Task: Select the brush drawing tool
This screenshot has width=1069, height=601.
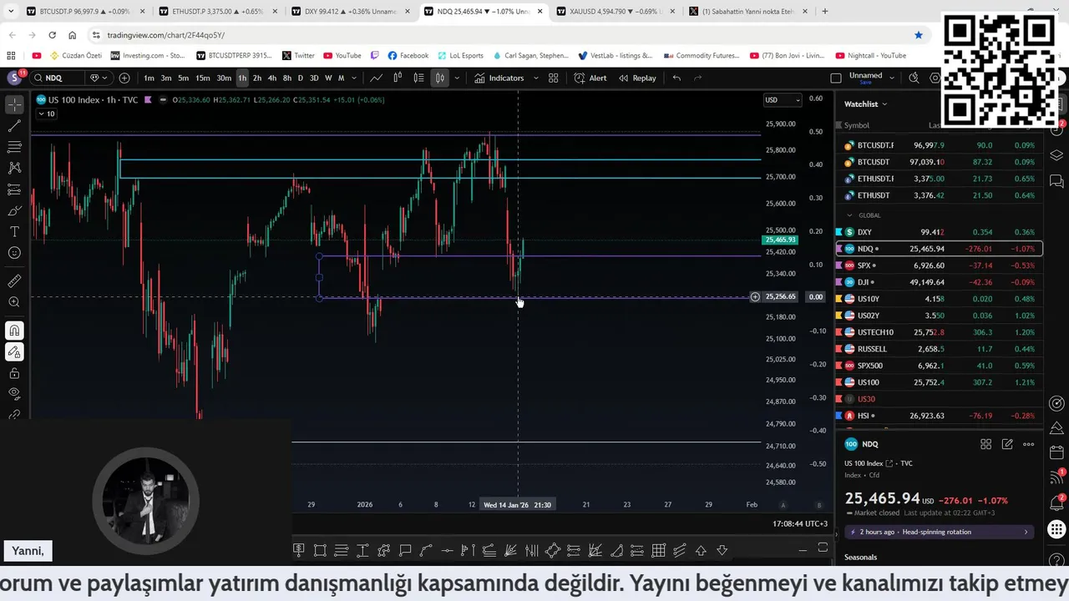Action: tap(14, 210)
